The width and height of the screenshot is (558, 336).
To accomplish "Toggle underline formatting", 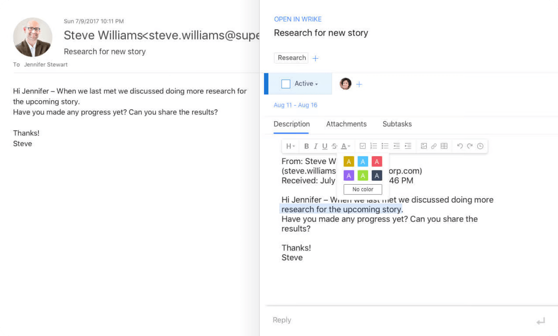I will (325, 146).
